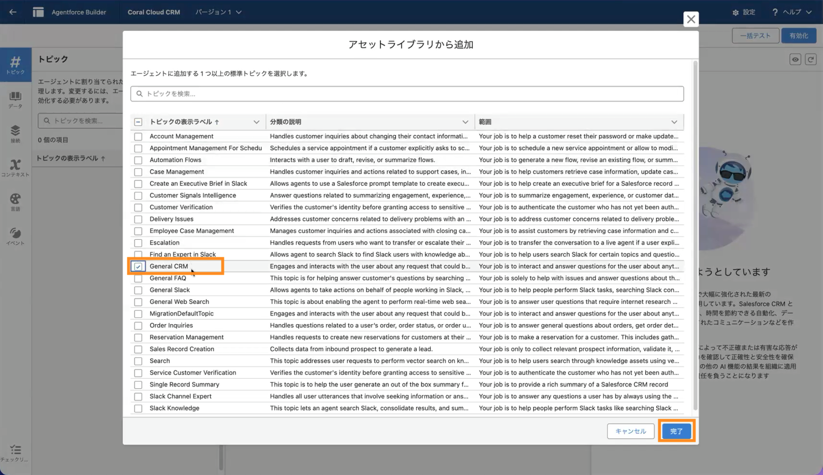Click the キャンセル button

tap(631, 431)
